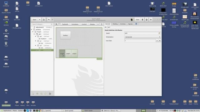Collapse the p3 tree node

36,45
